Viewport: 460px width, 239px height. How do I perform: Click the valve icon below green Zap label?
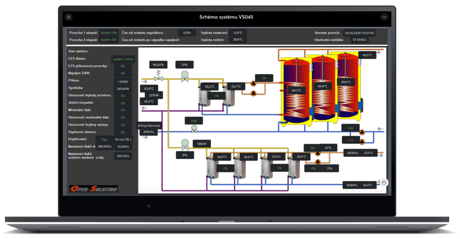pos(194,129)
